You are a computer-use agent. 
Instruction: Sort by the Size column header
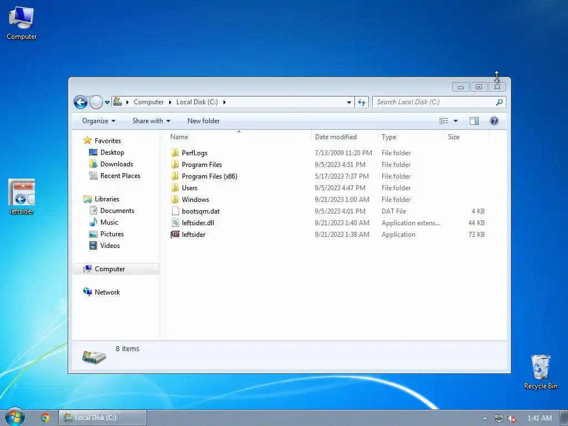(467, 137)
